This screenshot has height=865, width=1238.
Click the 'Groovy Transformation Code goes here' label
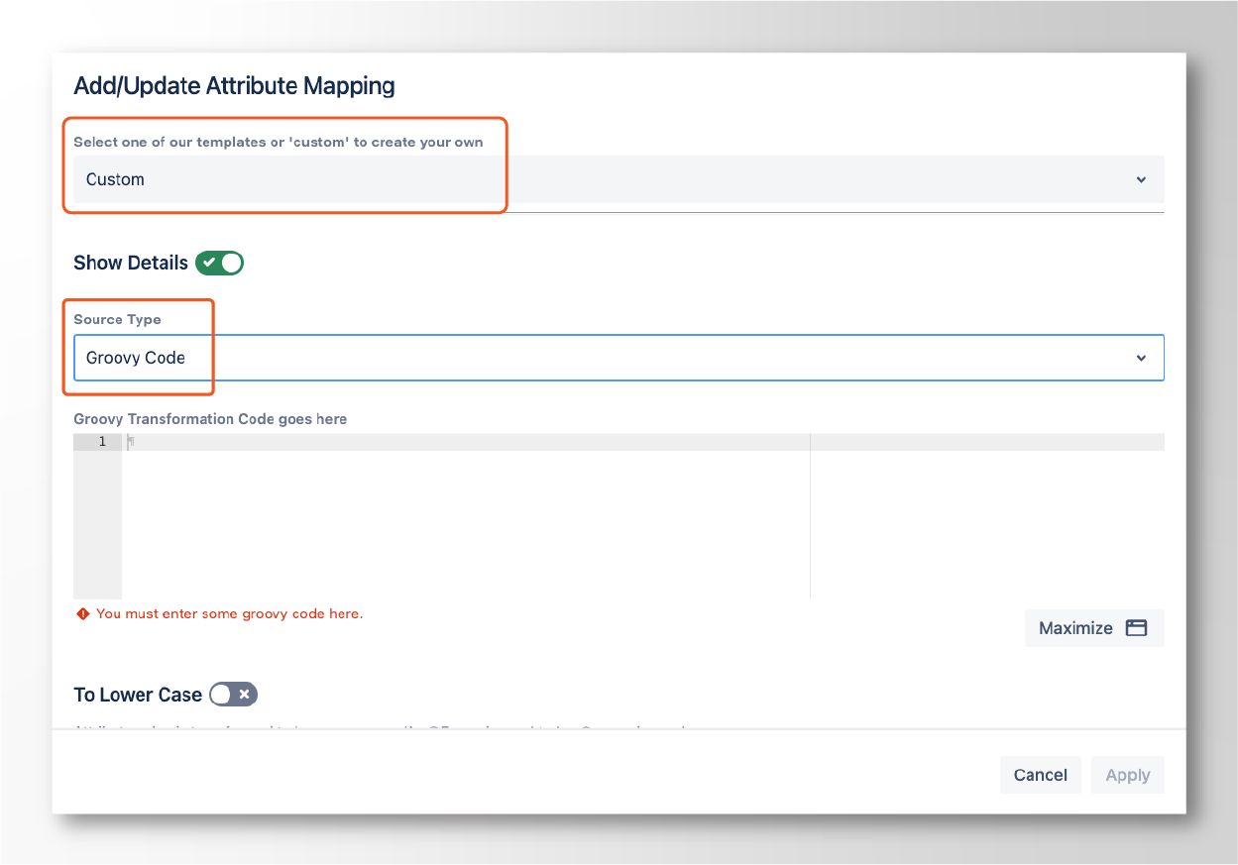tap(210, 419)
